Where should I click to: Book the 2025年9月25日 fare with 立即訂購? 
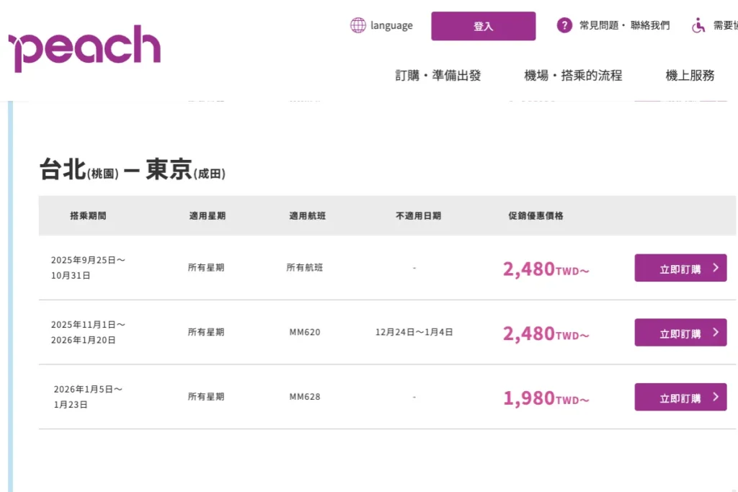point(680,268)
